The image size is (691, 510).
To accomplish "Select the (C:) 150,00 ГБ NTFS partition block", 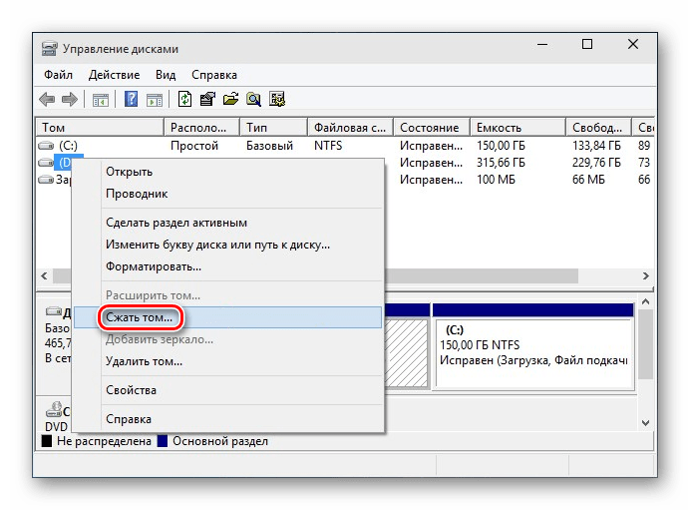I will [x=533, y=346].
